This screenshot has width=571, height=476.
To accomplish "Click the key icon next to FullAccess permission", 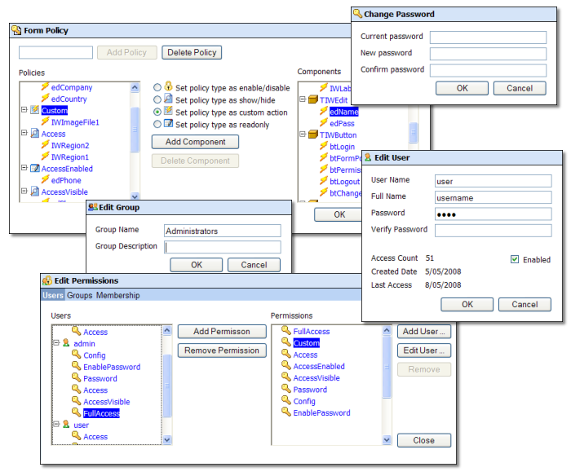I will 285,332.
